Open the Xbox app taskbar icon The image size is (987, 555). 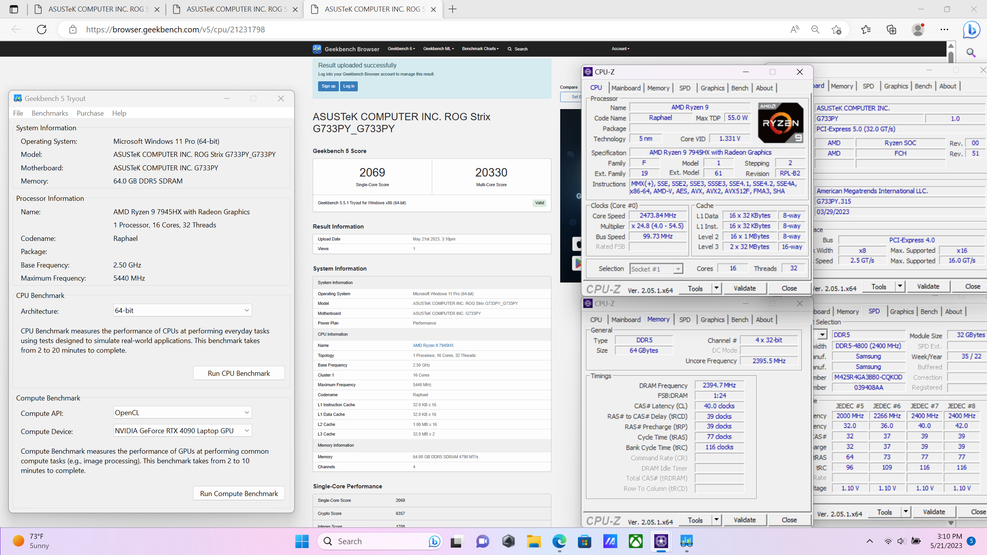tap(636, 541)
